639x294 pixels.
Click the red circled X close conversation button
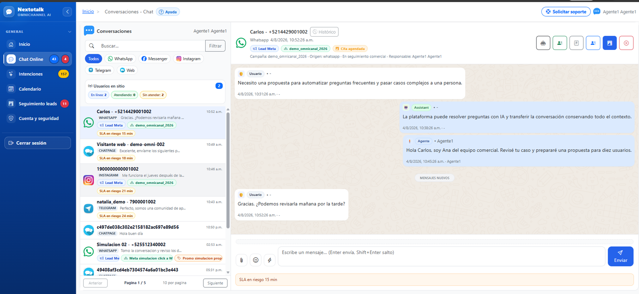pos(626,43)
